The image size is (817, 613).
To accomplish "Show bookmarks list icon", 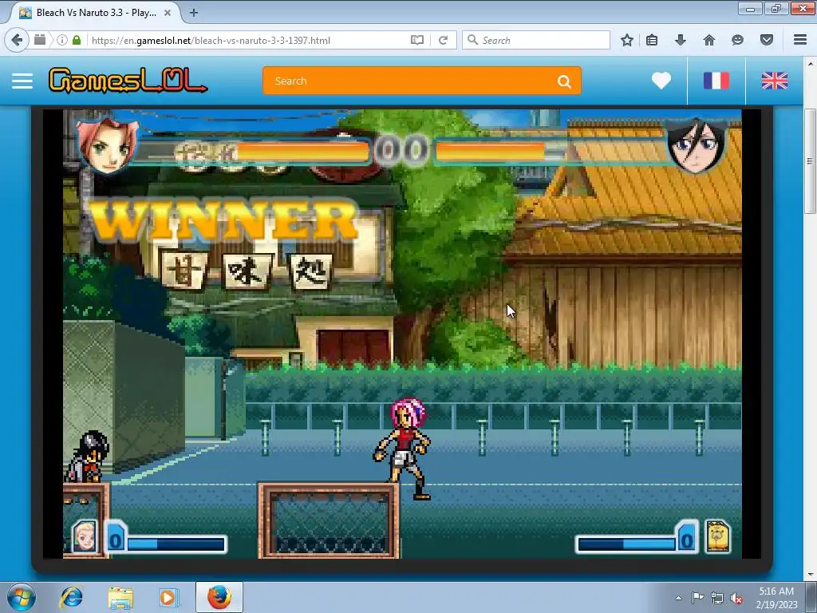I will (x=652, y=40).
